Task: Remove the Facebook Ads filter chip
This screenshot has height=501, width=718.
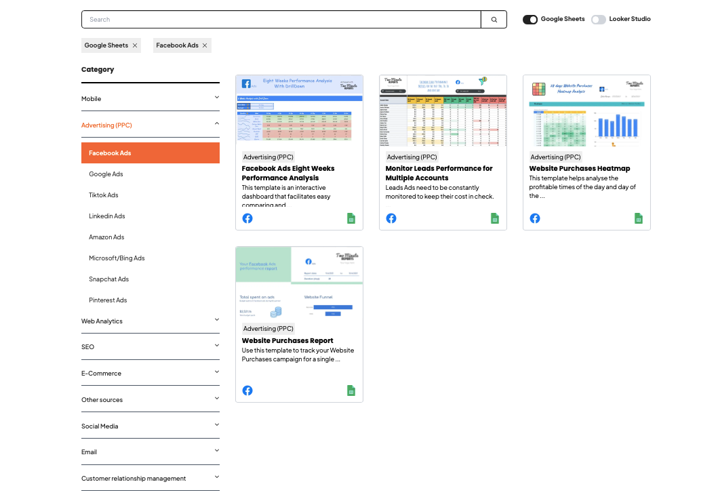Action: click(205, 45)
